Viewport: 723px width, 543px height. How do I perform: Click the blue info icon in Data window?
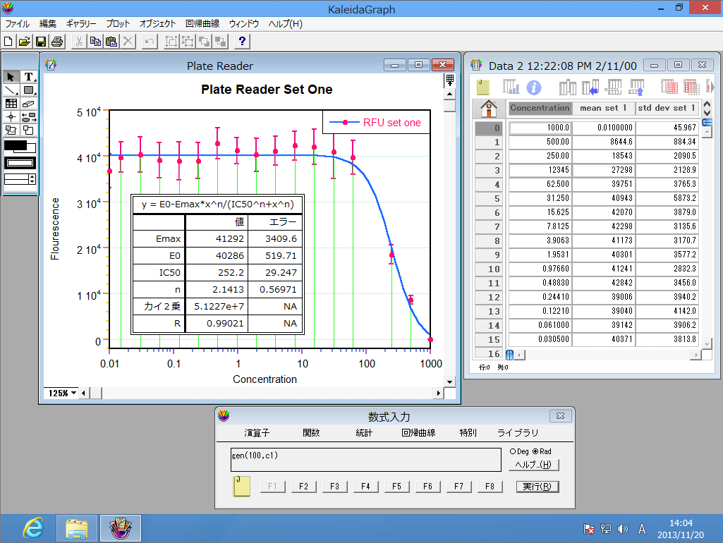coord(534,87)
